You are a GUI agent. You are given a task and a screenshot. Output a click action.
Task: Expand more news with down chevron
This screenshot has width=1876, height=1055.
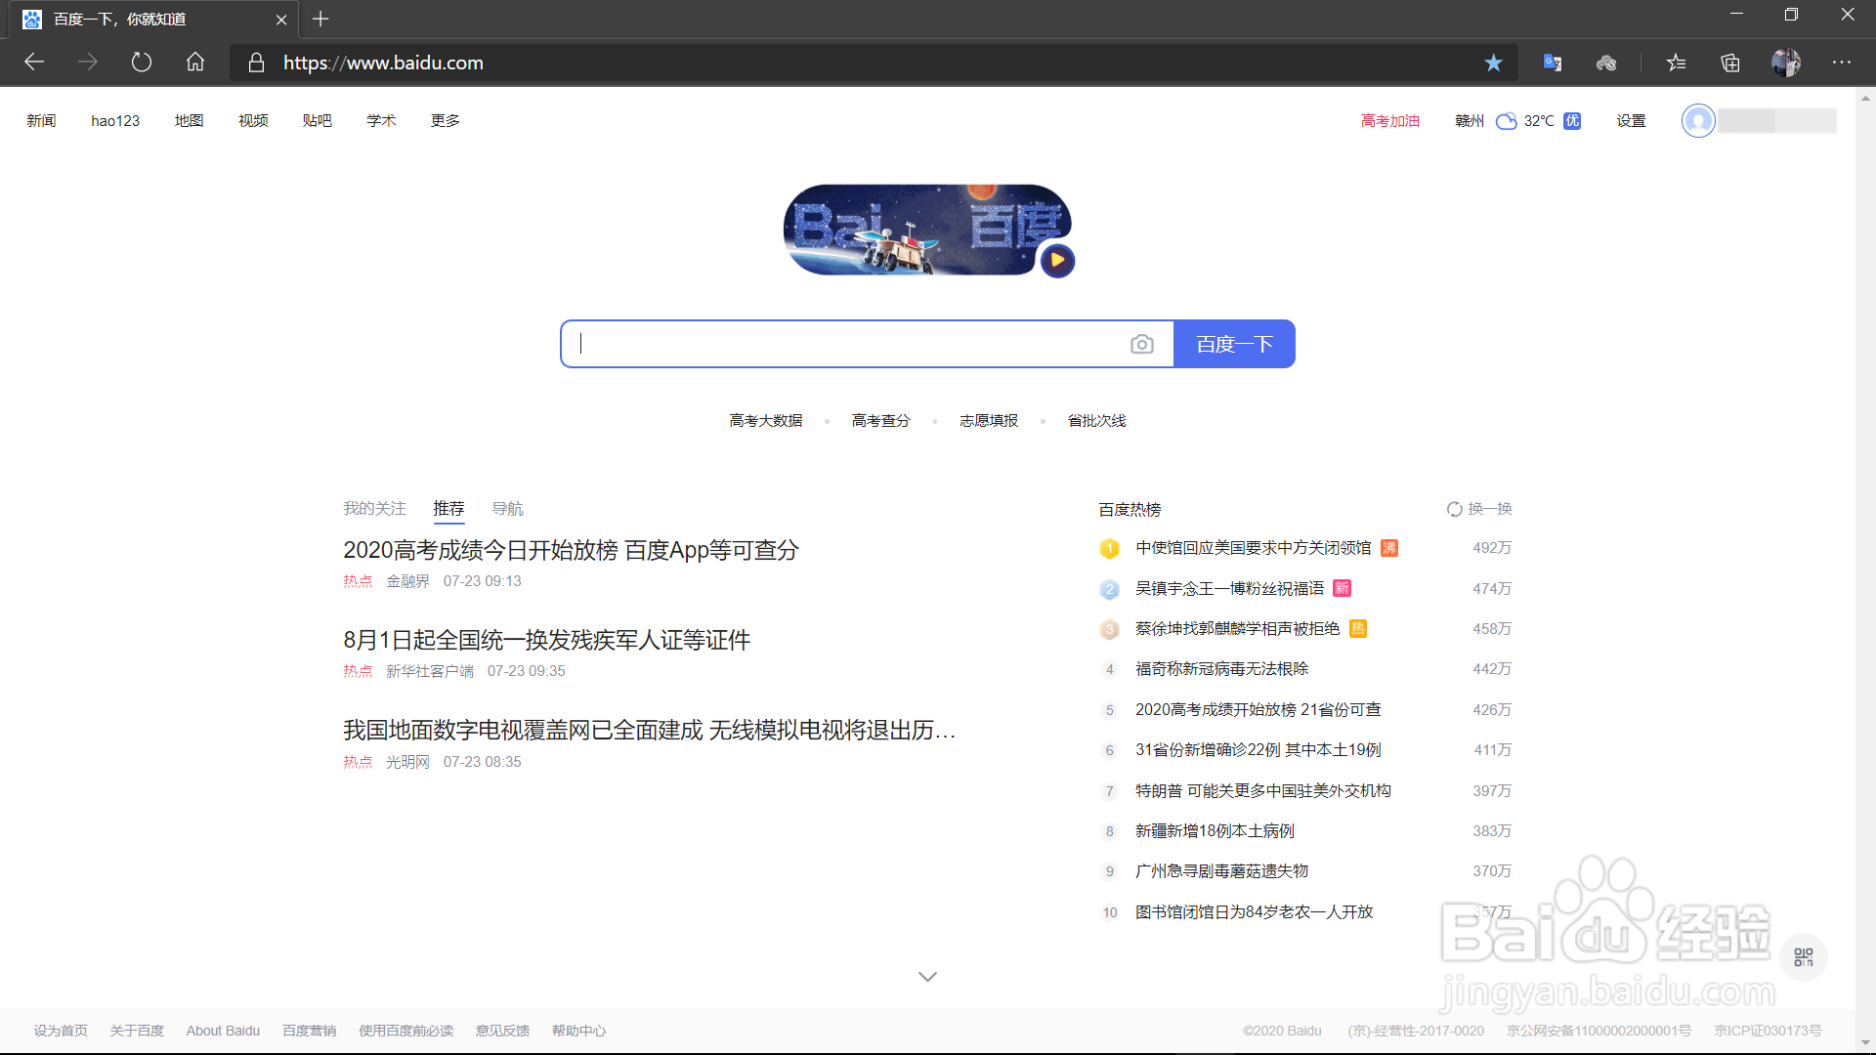[x=927, y=976]
